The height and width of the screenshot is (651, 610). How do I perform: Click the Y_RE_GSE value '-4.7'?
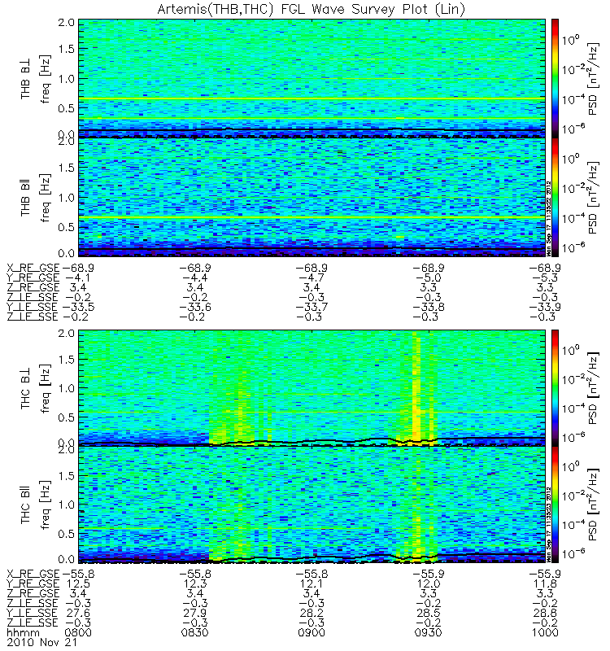point(311,277)
